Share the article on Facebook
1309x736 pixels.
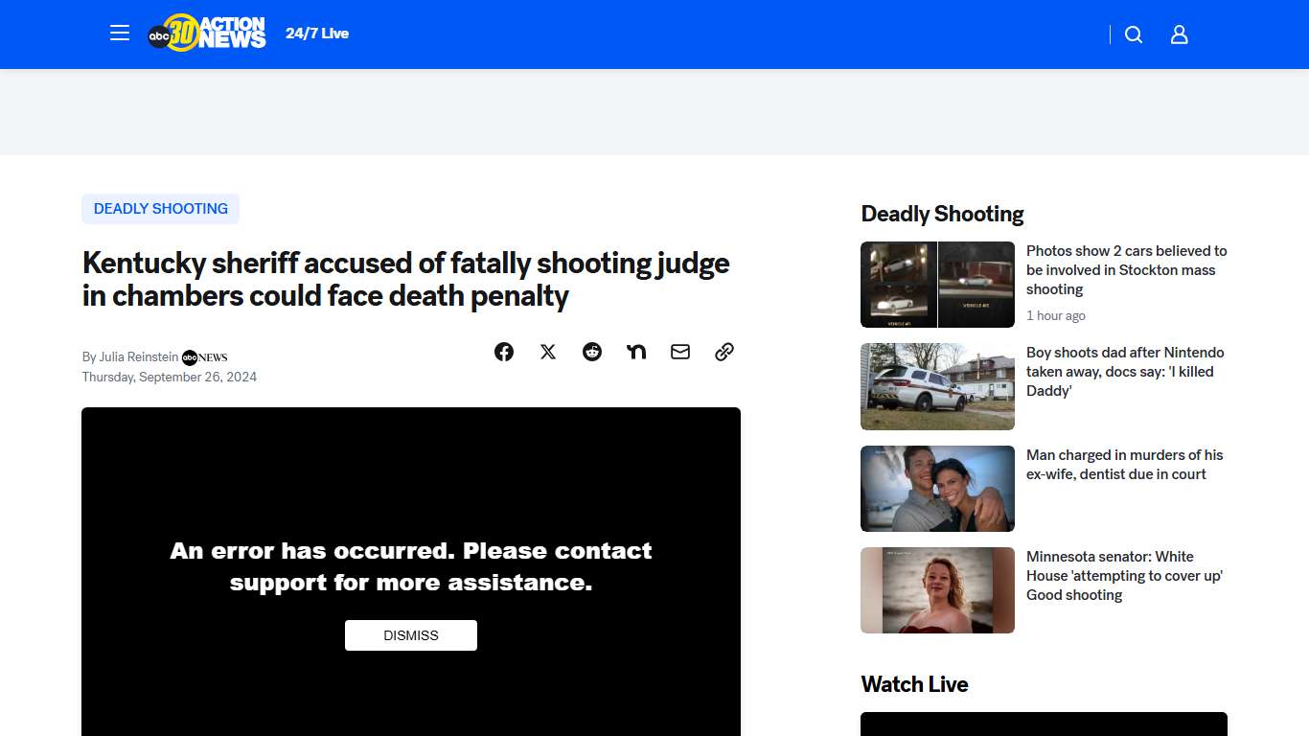pyautogui.click(x=503, y=352)
